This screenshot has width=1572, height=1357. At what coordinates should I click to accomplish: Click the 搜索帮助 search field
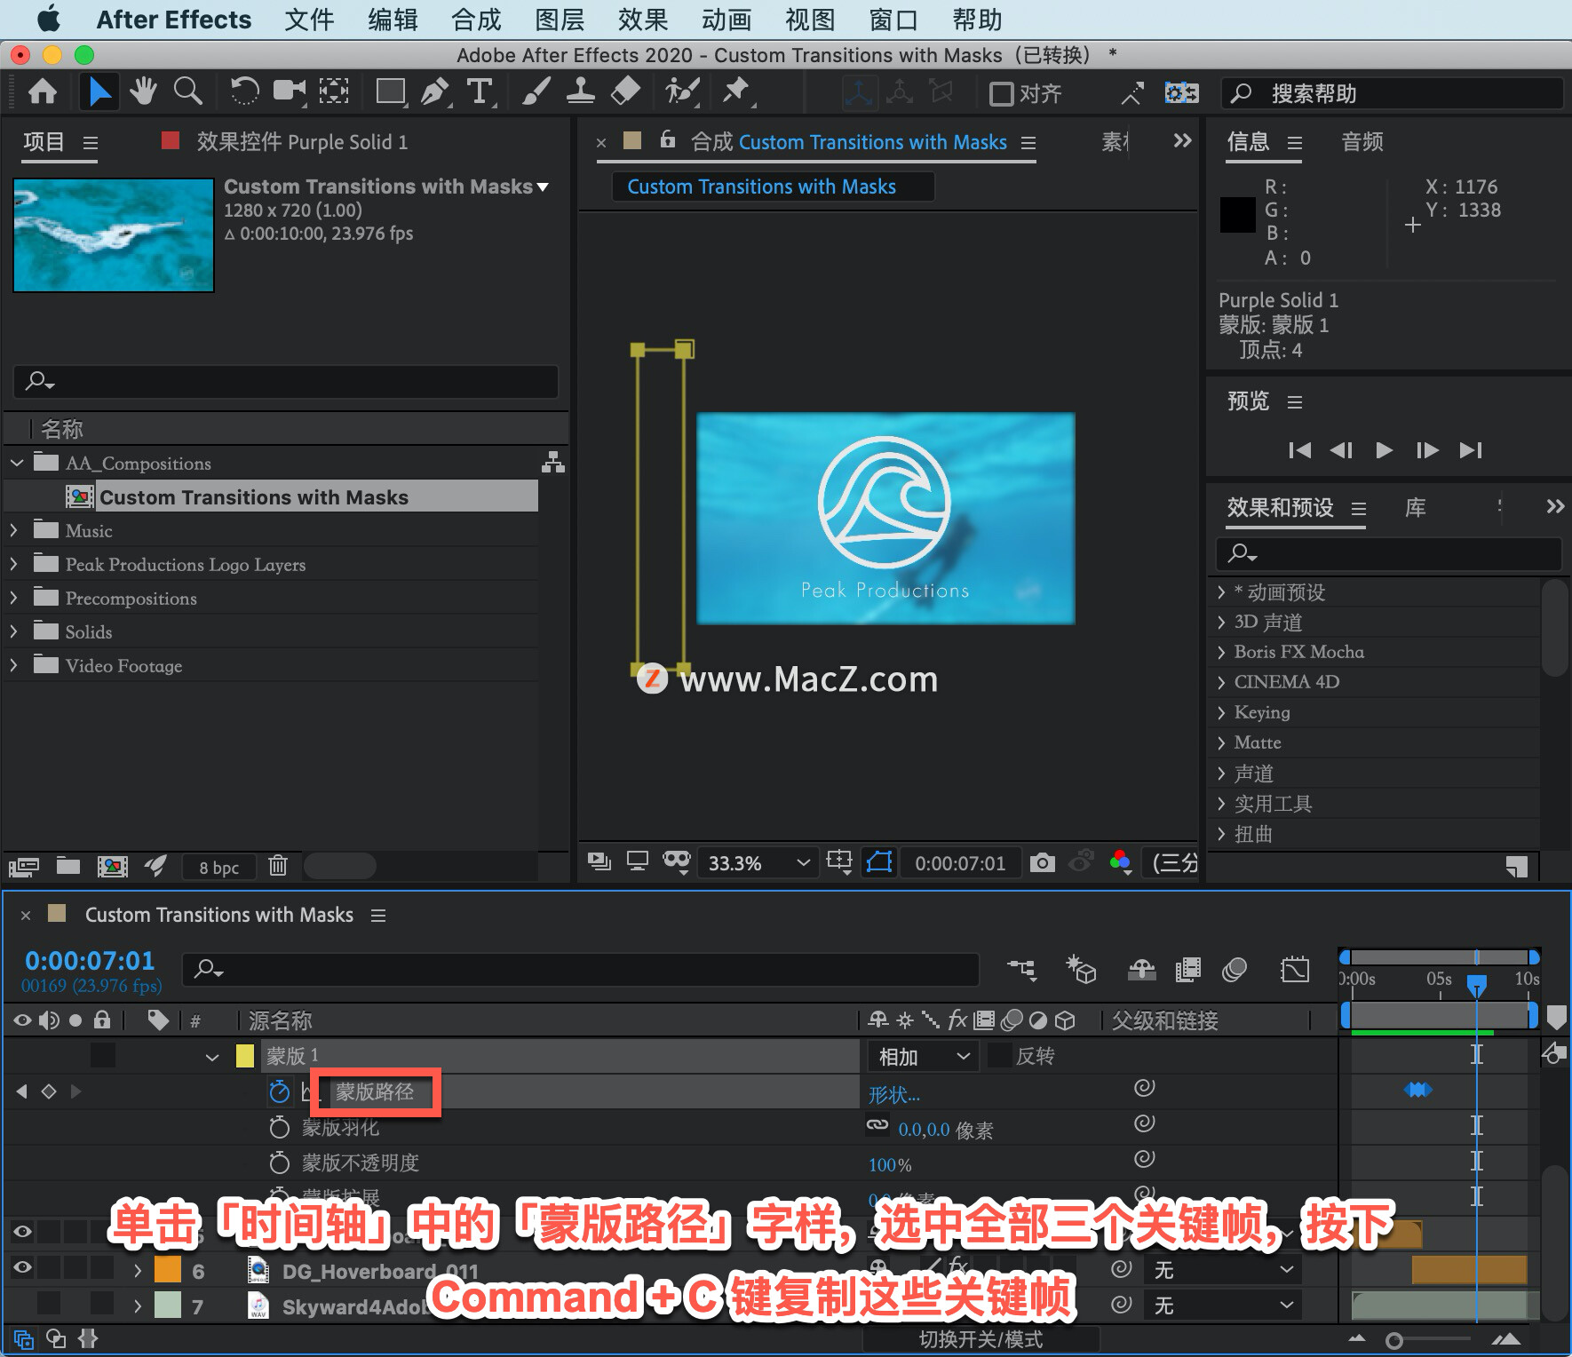[x=1392, y=93]
